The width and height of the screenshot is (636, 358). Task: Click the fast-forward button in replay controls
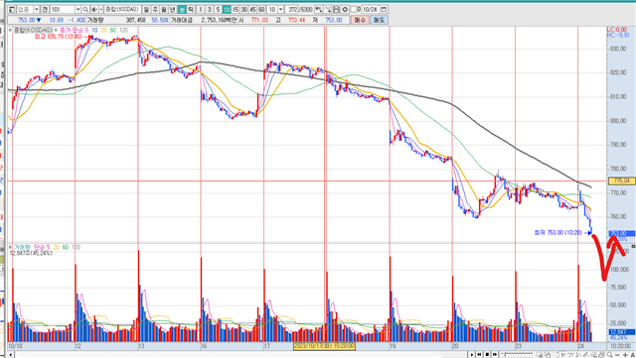495,354
